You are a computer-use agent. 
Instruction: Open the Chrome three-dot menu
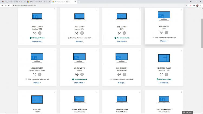tap(201, 5)
